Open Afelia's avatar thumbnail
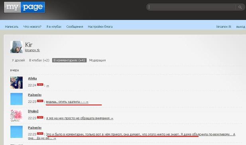This screenshot has width=246, height=145. (x=16, y=83)
